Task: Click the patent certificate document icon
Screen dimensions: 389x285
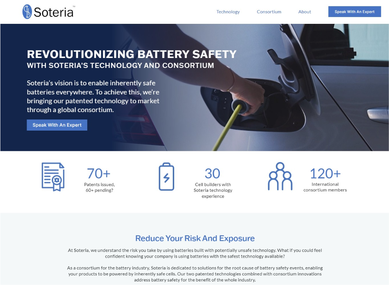Action: 53,177
